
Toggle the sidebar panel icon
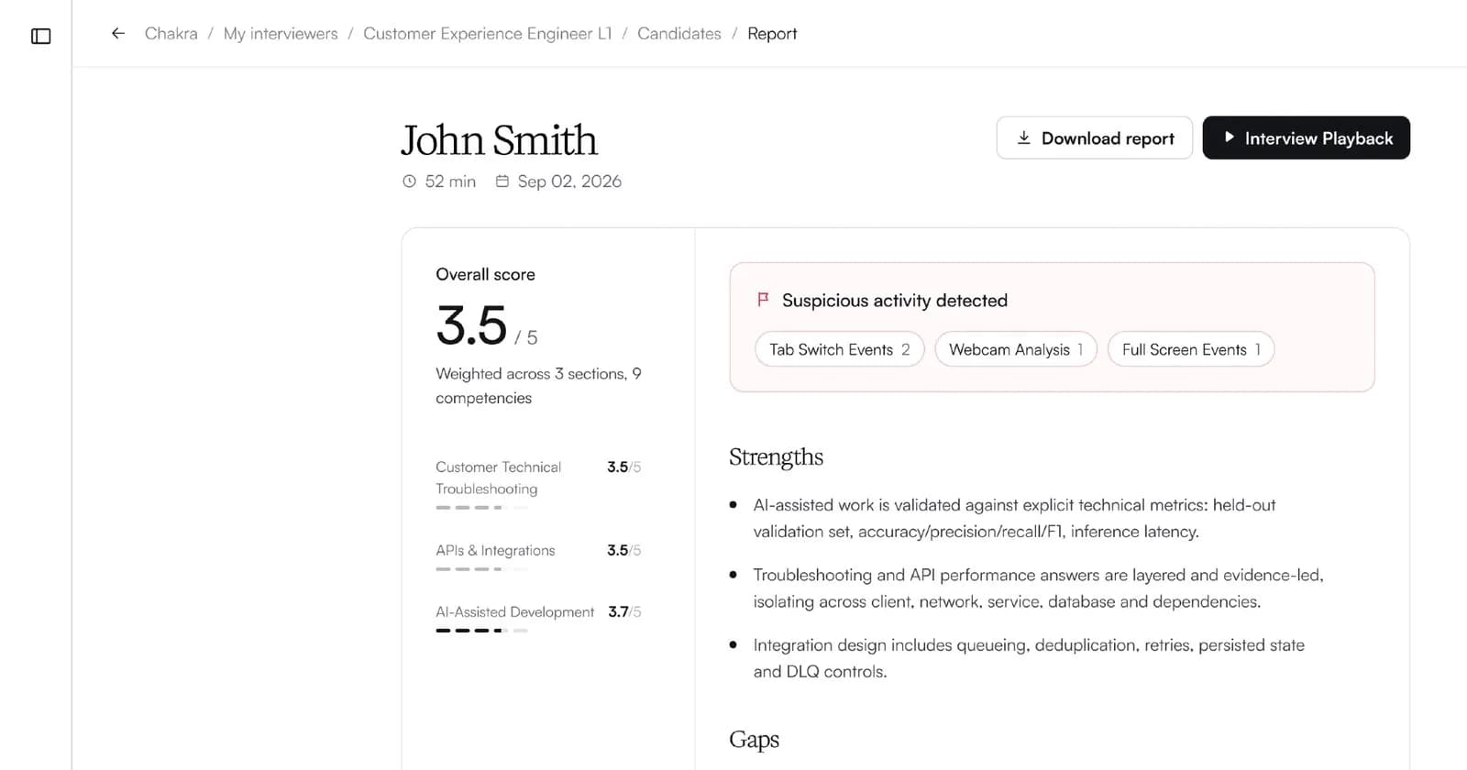(x=41, y=36)
